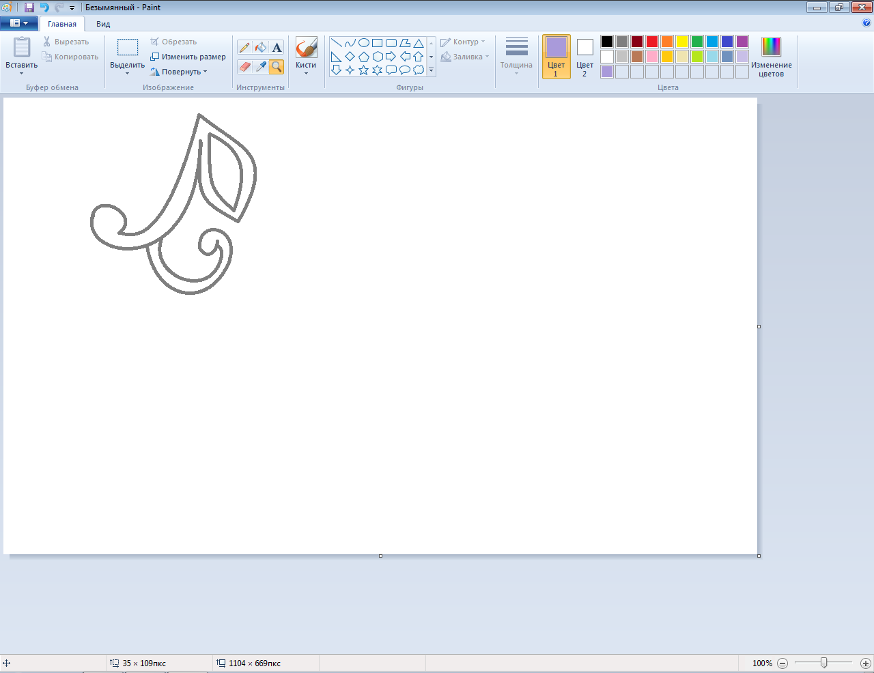The image size is (874, 673).
Task: Open the Главная ribbon tab
Action: [x=62, y=24]
